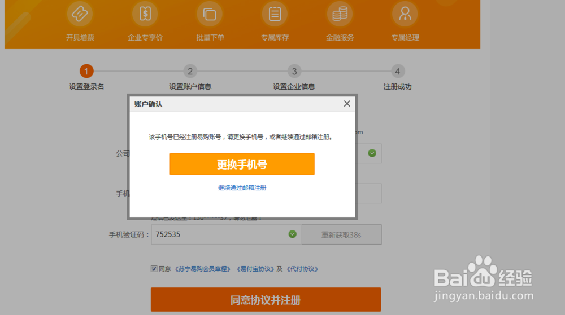
Task: Click the 同意协议并注册 button
Action: 266,300
